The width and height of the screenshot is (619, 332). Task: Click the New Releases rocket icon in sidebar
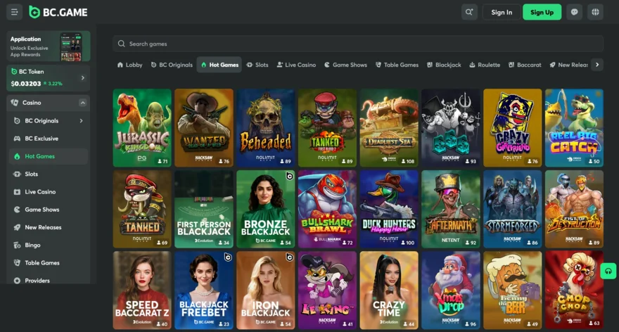[17, 227]
